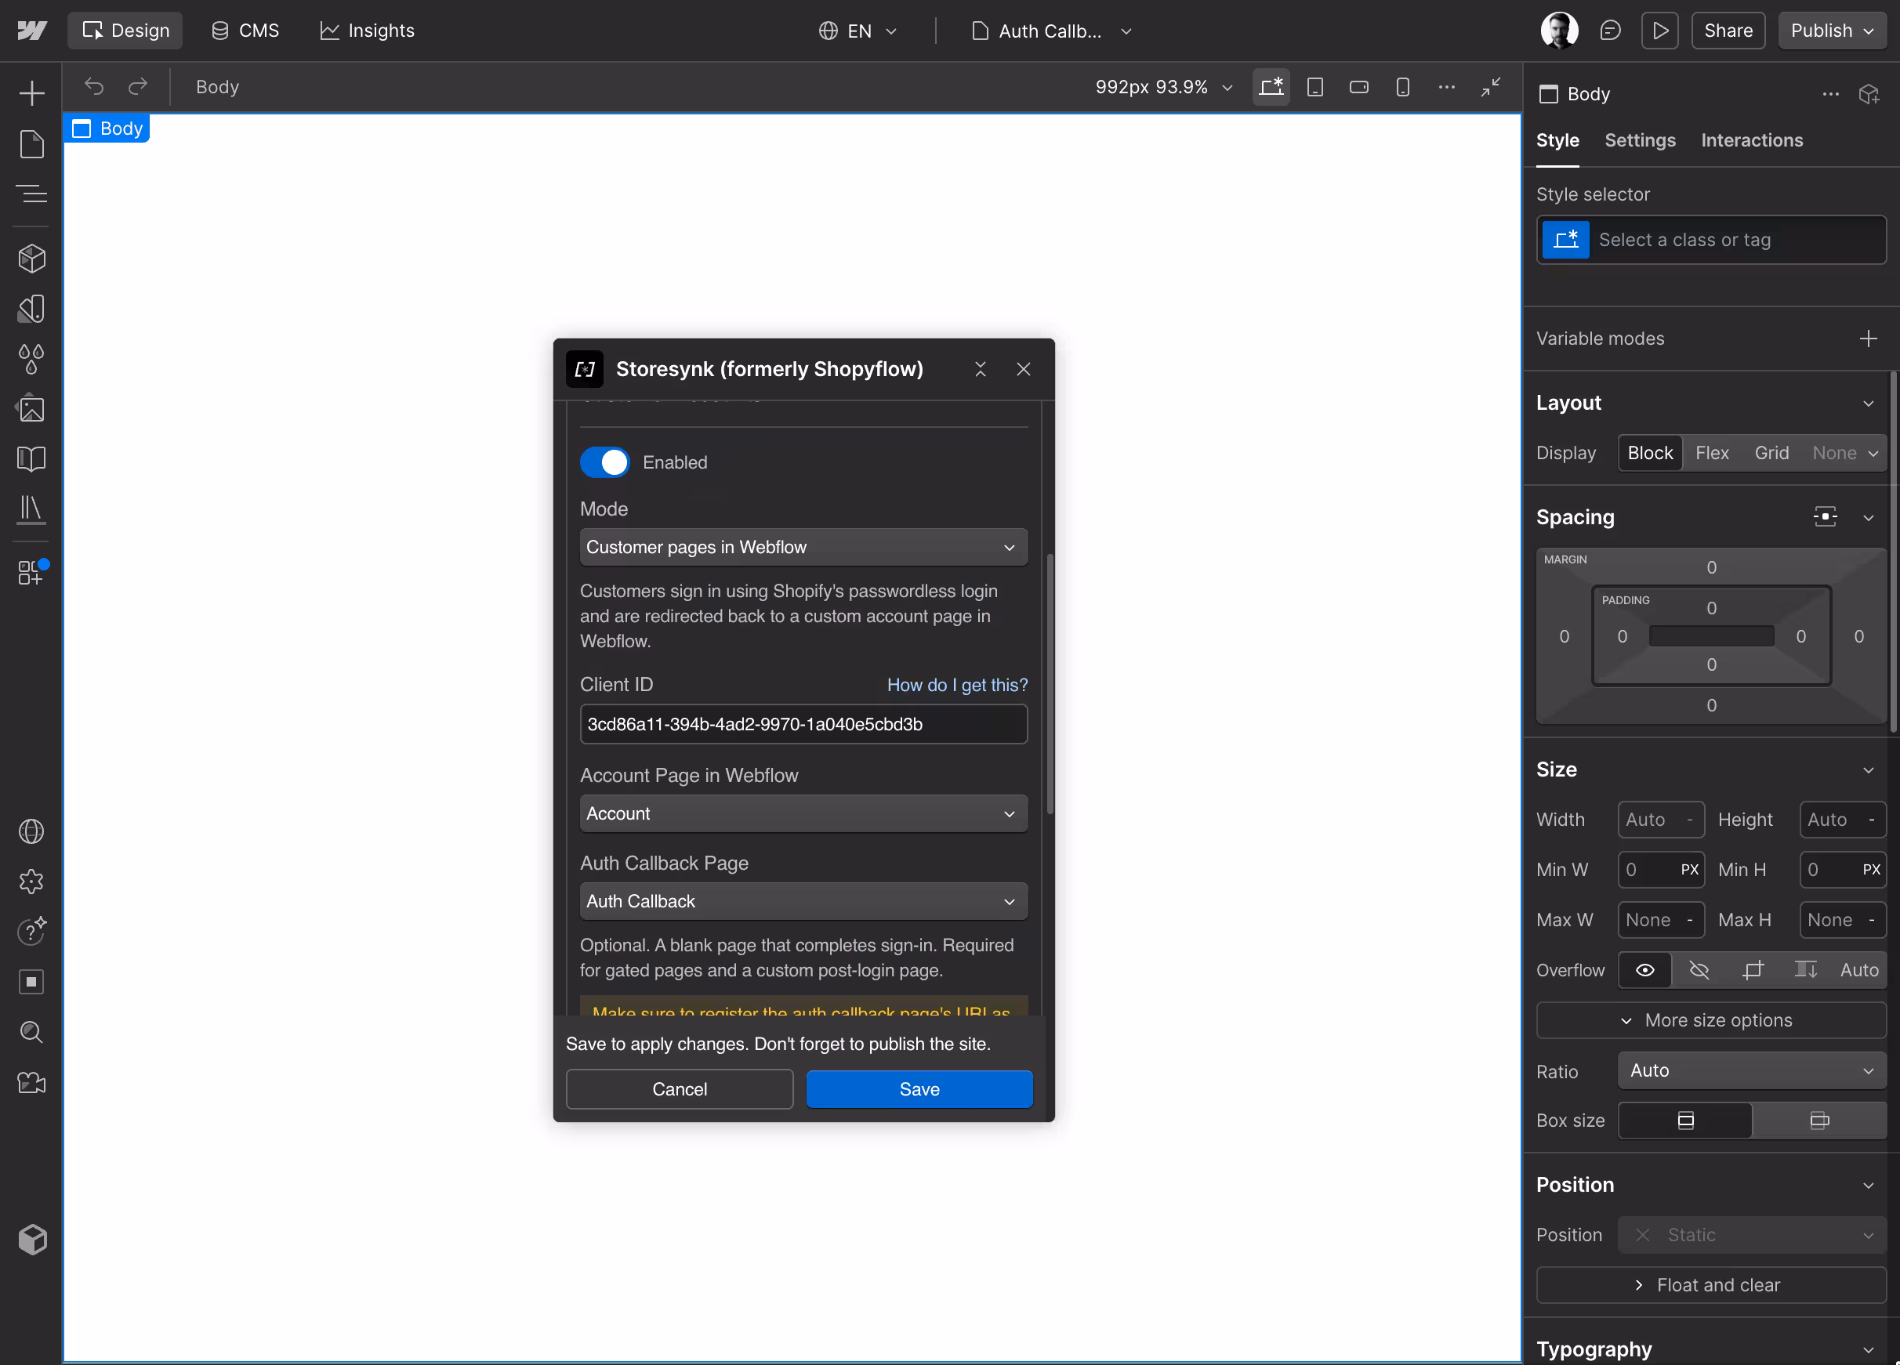The height and width of the screenshot is (1365, 1900).
Task: Open Account Page in Webflow dropdown
Action: click(x=803, y=813)
